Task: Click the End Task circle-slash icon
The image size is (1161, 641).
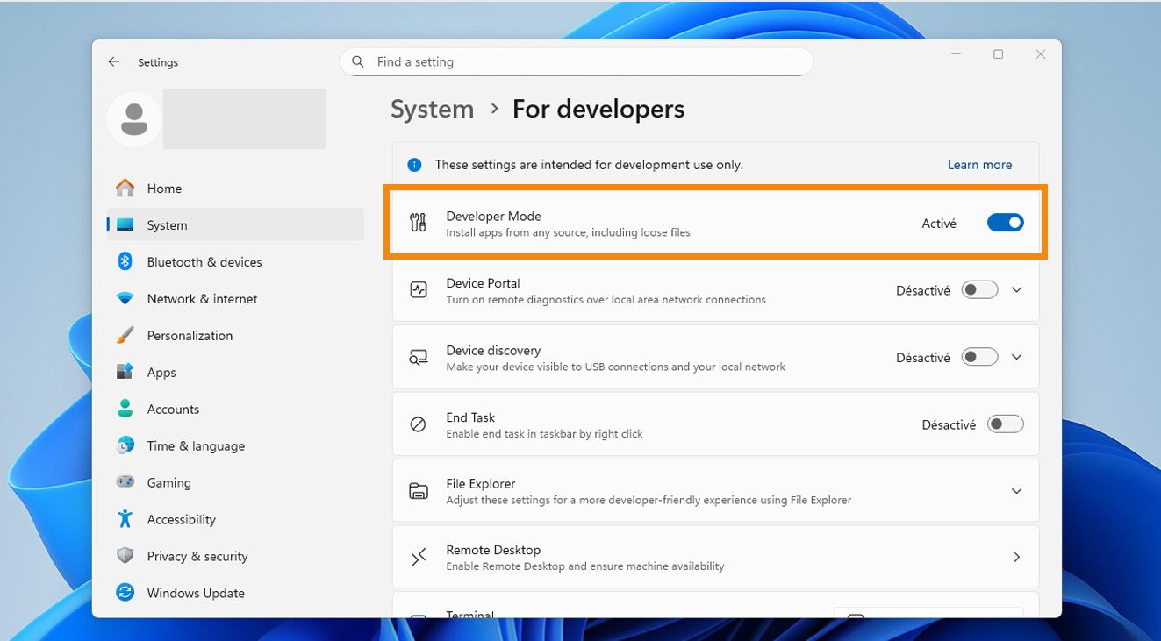Action: click(x=419, y=424)
